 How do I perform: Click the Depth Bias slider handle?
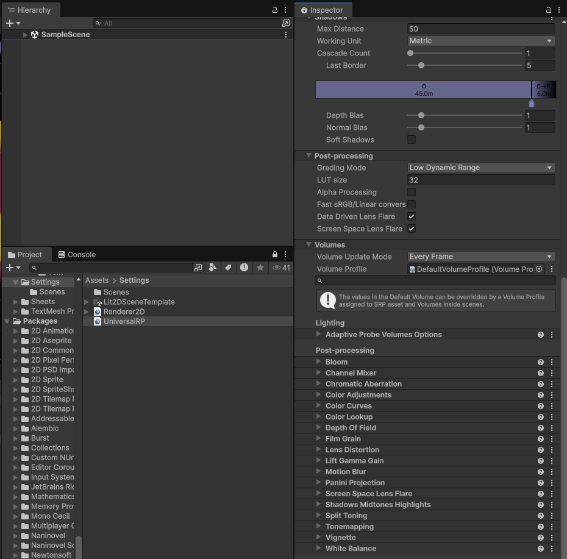(421, 115)
